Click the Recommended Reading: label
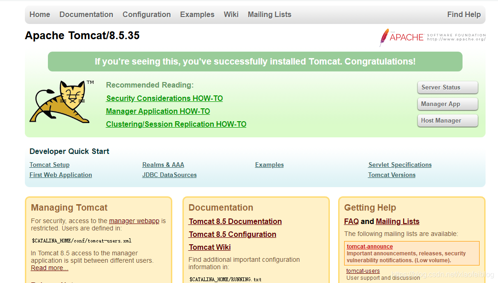The image size is (498, 283). [x=150, y=85]
